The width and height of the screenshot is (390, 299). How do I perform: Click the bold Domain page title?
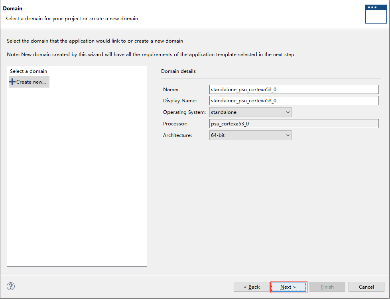pyautogui.click(x=13, y=8)
